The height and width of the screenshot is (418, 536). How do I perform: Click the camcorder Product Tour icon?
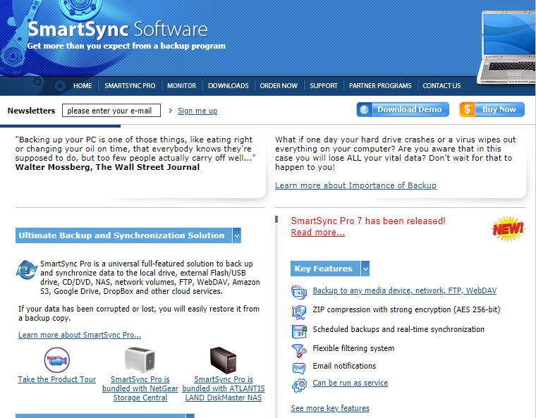(x=56, y=360)
